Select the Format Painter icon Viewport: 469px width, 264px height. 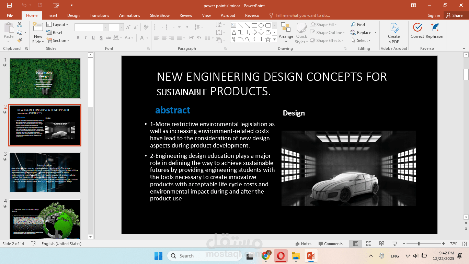[x=20, y=40]
